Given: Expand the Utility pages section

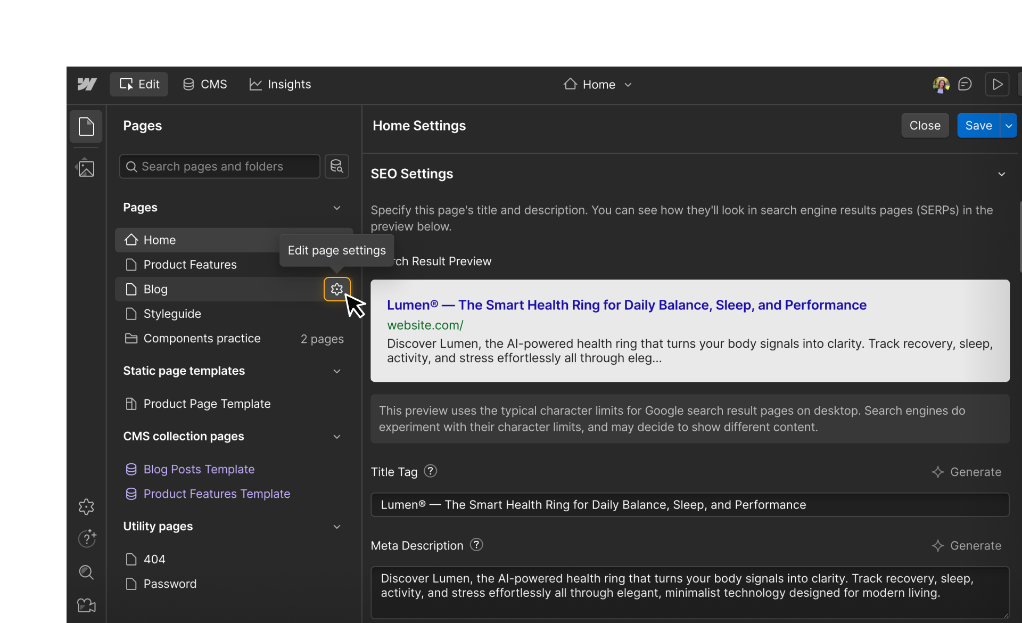Looking at the screenshot, I should pyautogui.click(x=337, y=526).
